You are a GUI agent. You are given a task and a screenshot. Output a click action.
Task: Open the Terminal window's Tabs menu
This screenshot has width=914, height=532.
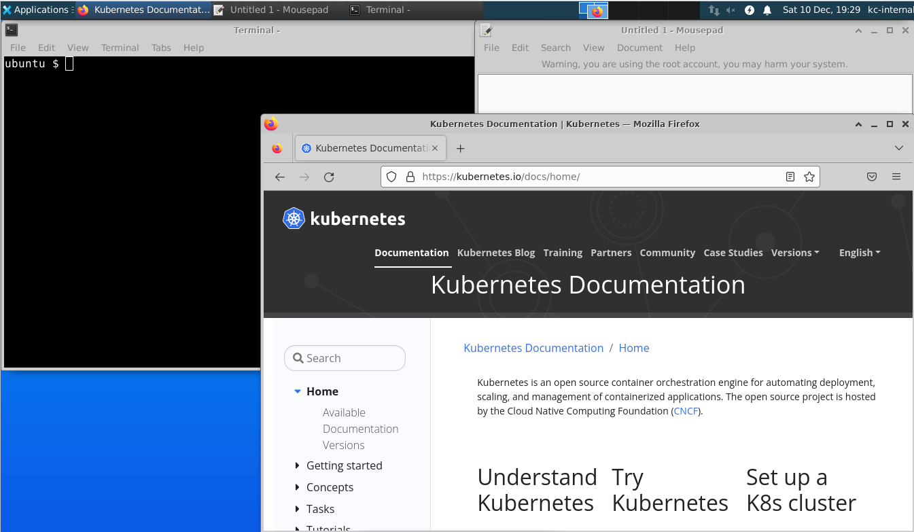161,48
